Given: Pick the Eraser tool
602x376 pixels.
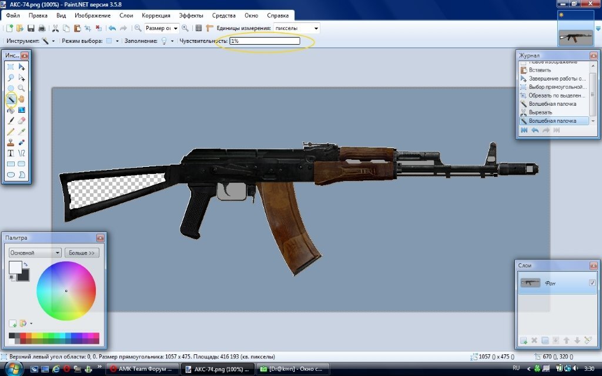Looking at the screenshot, I should pyautogui.click(x=22, y=120).
